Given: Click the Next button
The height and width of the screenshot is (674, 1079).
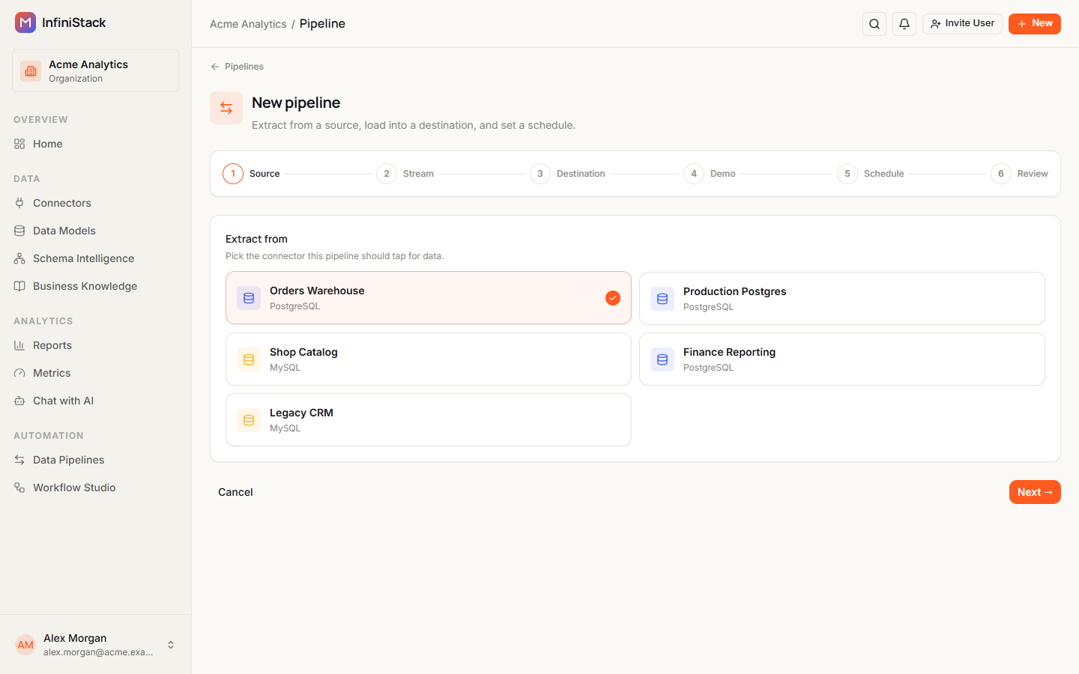Looking at the screenshot, I should tap(1035, 492).
